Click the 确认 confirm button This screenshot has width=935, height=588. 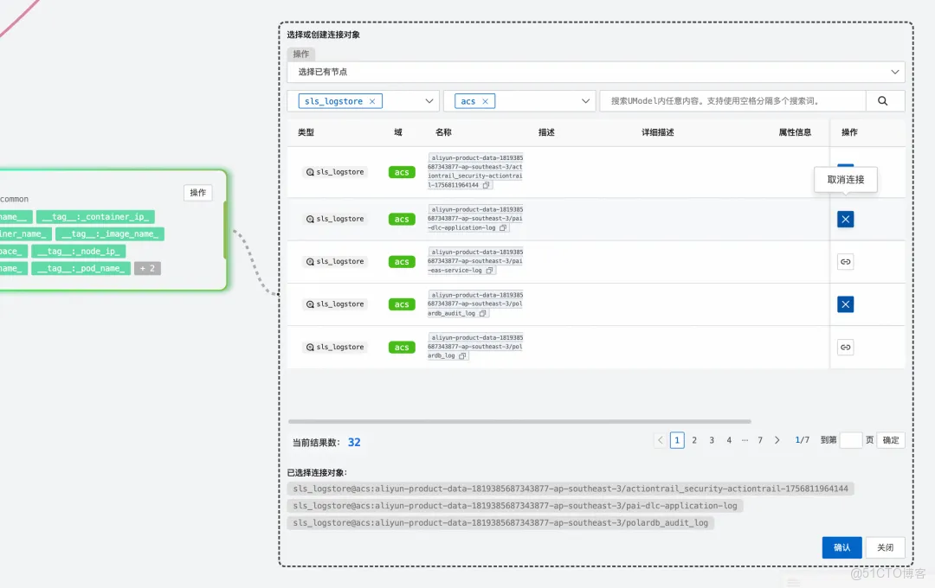pos(841,547)
